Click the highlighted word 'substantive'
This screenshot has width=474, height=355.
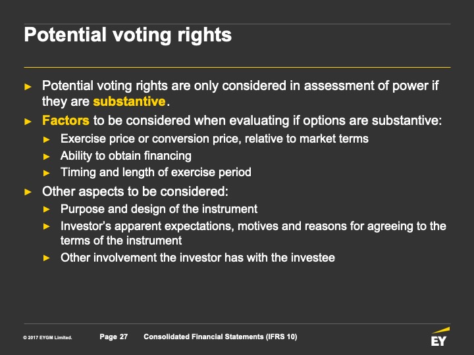tap(129, 102)
